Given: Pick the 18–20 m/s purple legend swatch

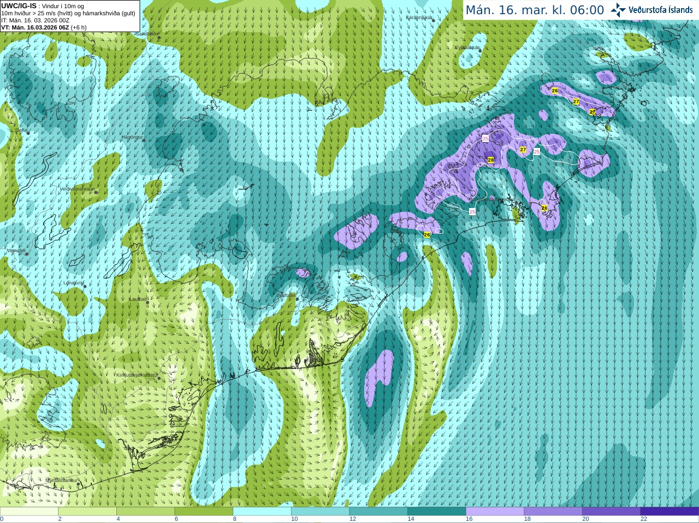Looking at the screenshot, I should 553,512.
